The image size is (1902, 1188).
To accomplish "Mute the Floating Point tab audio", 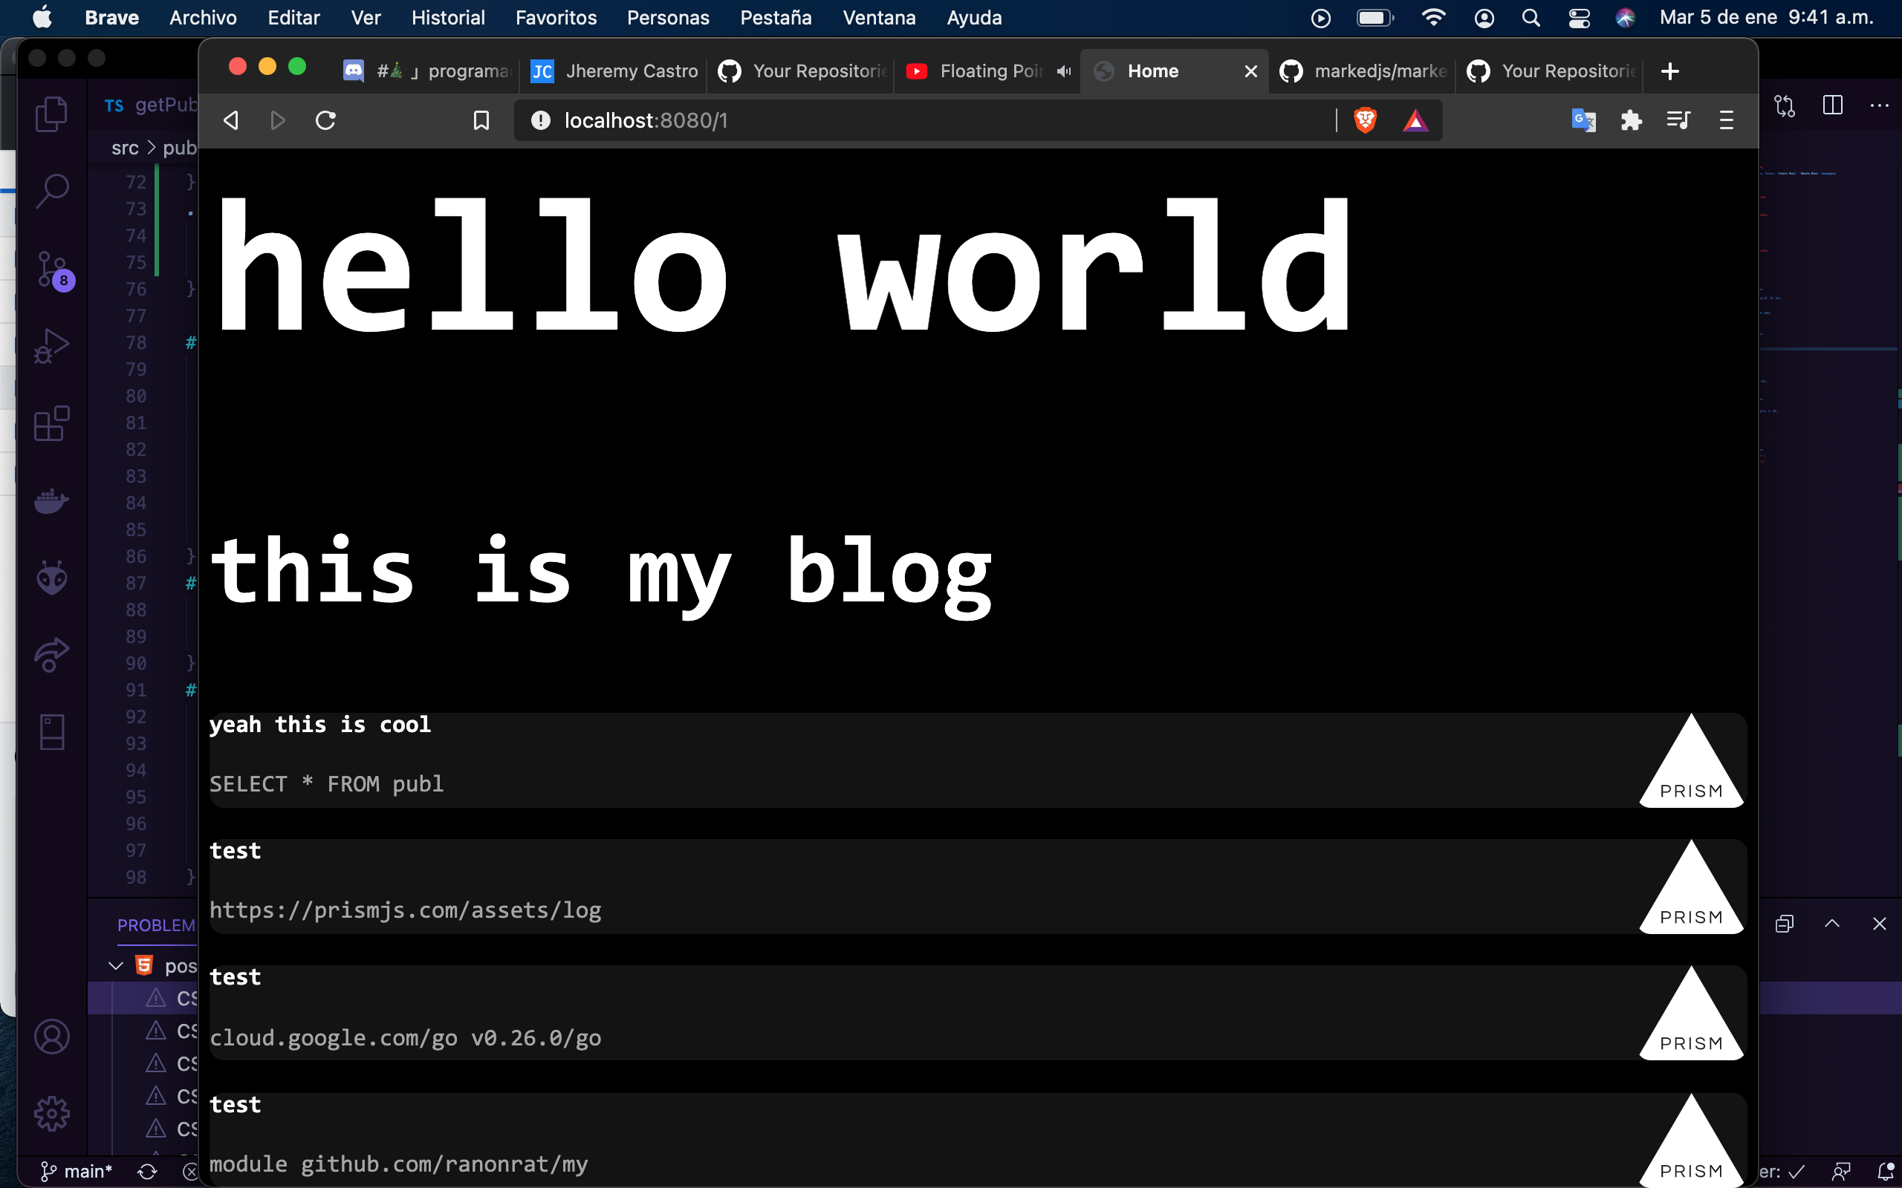I will pos(1063,71).
